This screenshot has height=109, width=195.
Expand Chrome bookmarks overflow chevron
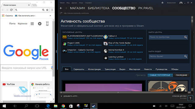pos(50,16)
